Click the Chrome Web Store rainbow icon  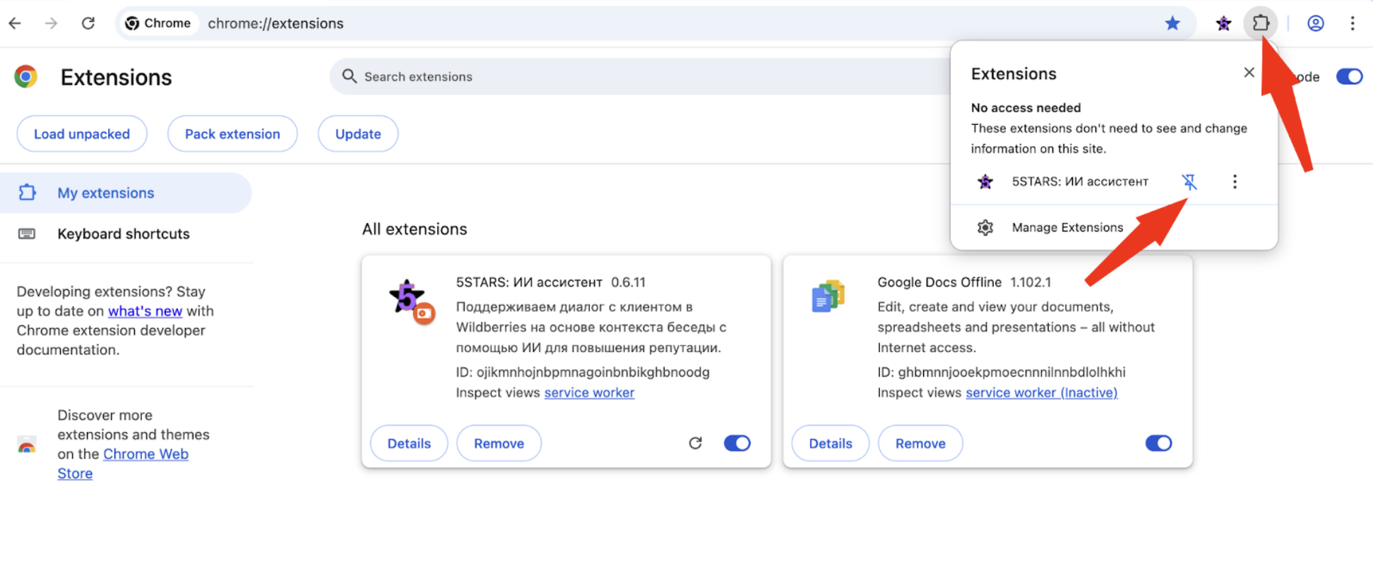tap(27, 445)
